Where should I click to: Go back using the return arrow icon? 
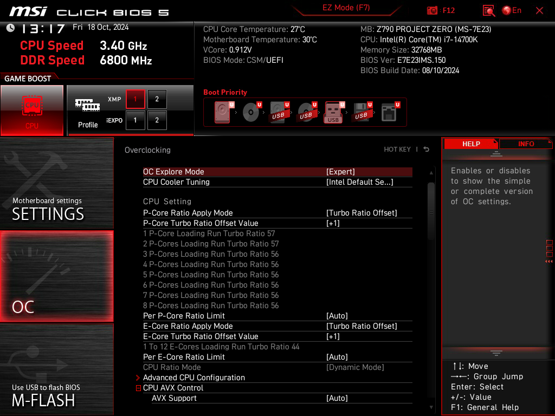pos(427,149)
